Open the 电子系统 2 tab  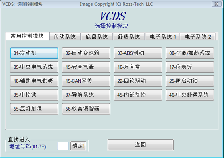click(198, 37)
